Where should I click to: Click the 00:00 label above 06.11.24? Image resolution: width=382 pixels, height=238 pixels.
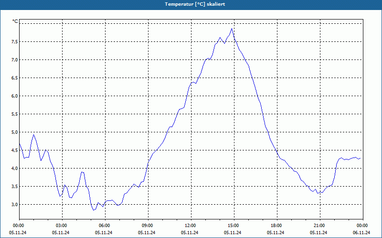[x=363, y=226]
